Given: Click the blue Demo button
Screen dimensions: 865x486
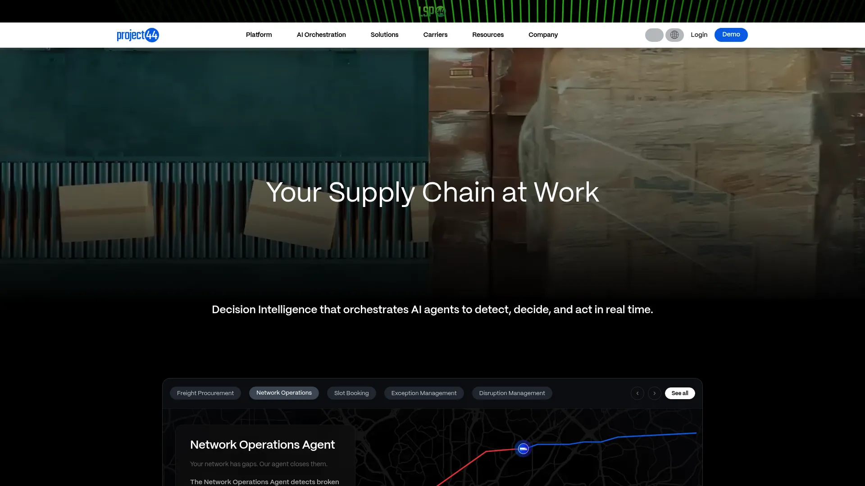Looking at the screenshot, I should (731, 35).
